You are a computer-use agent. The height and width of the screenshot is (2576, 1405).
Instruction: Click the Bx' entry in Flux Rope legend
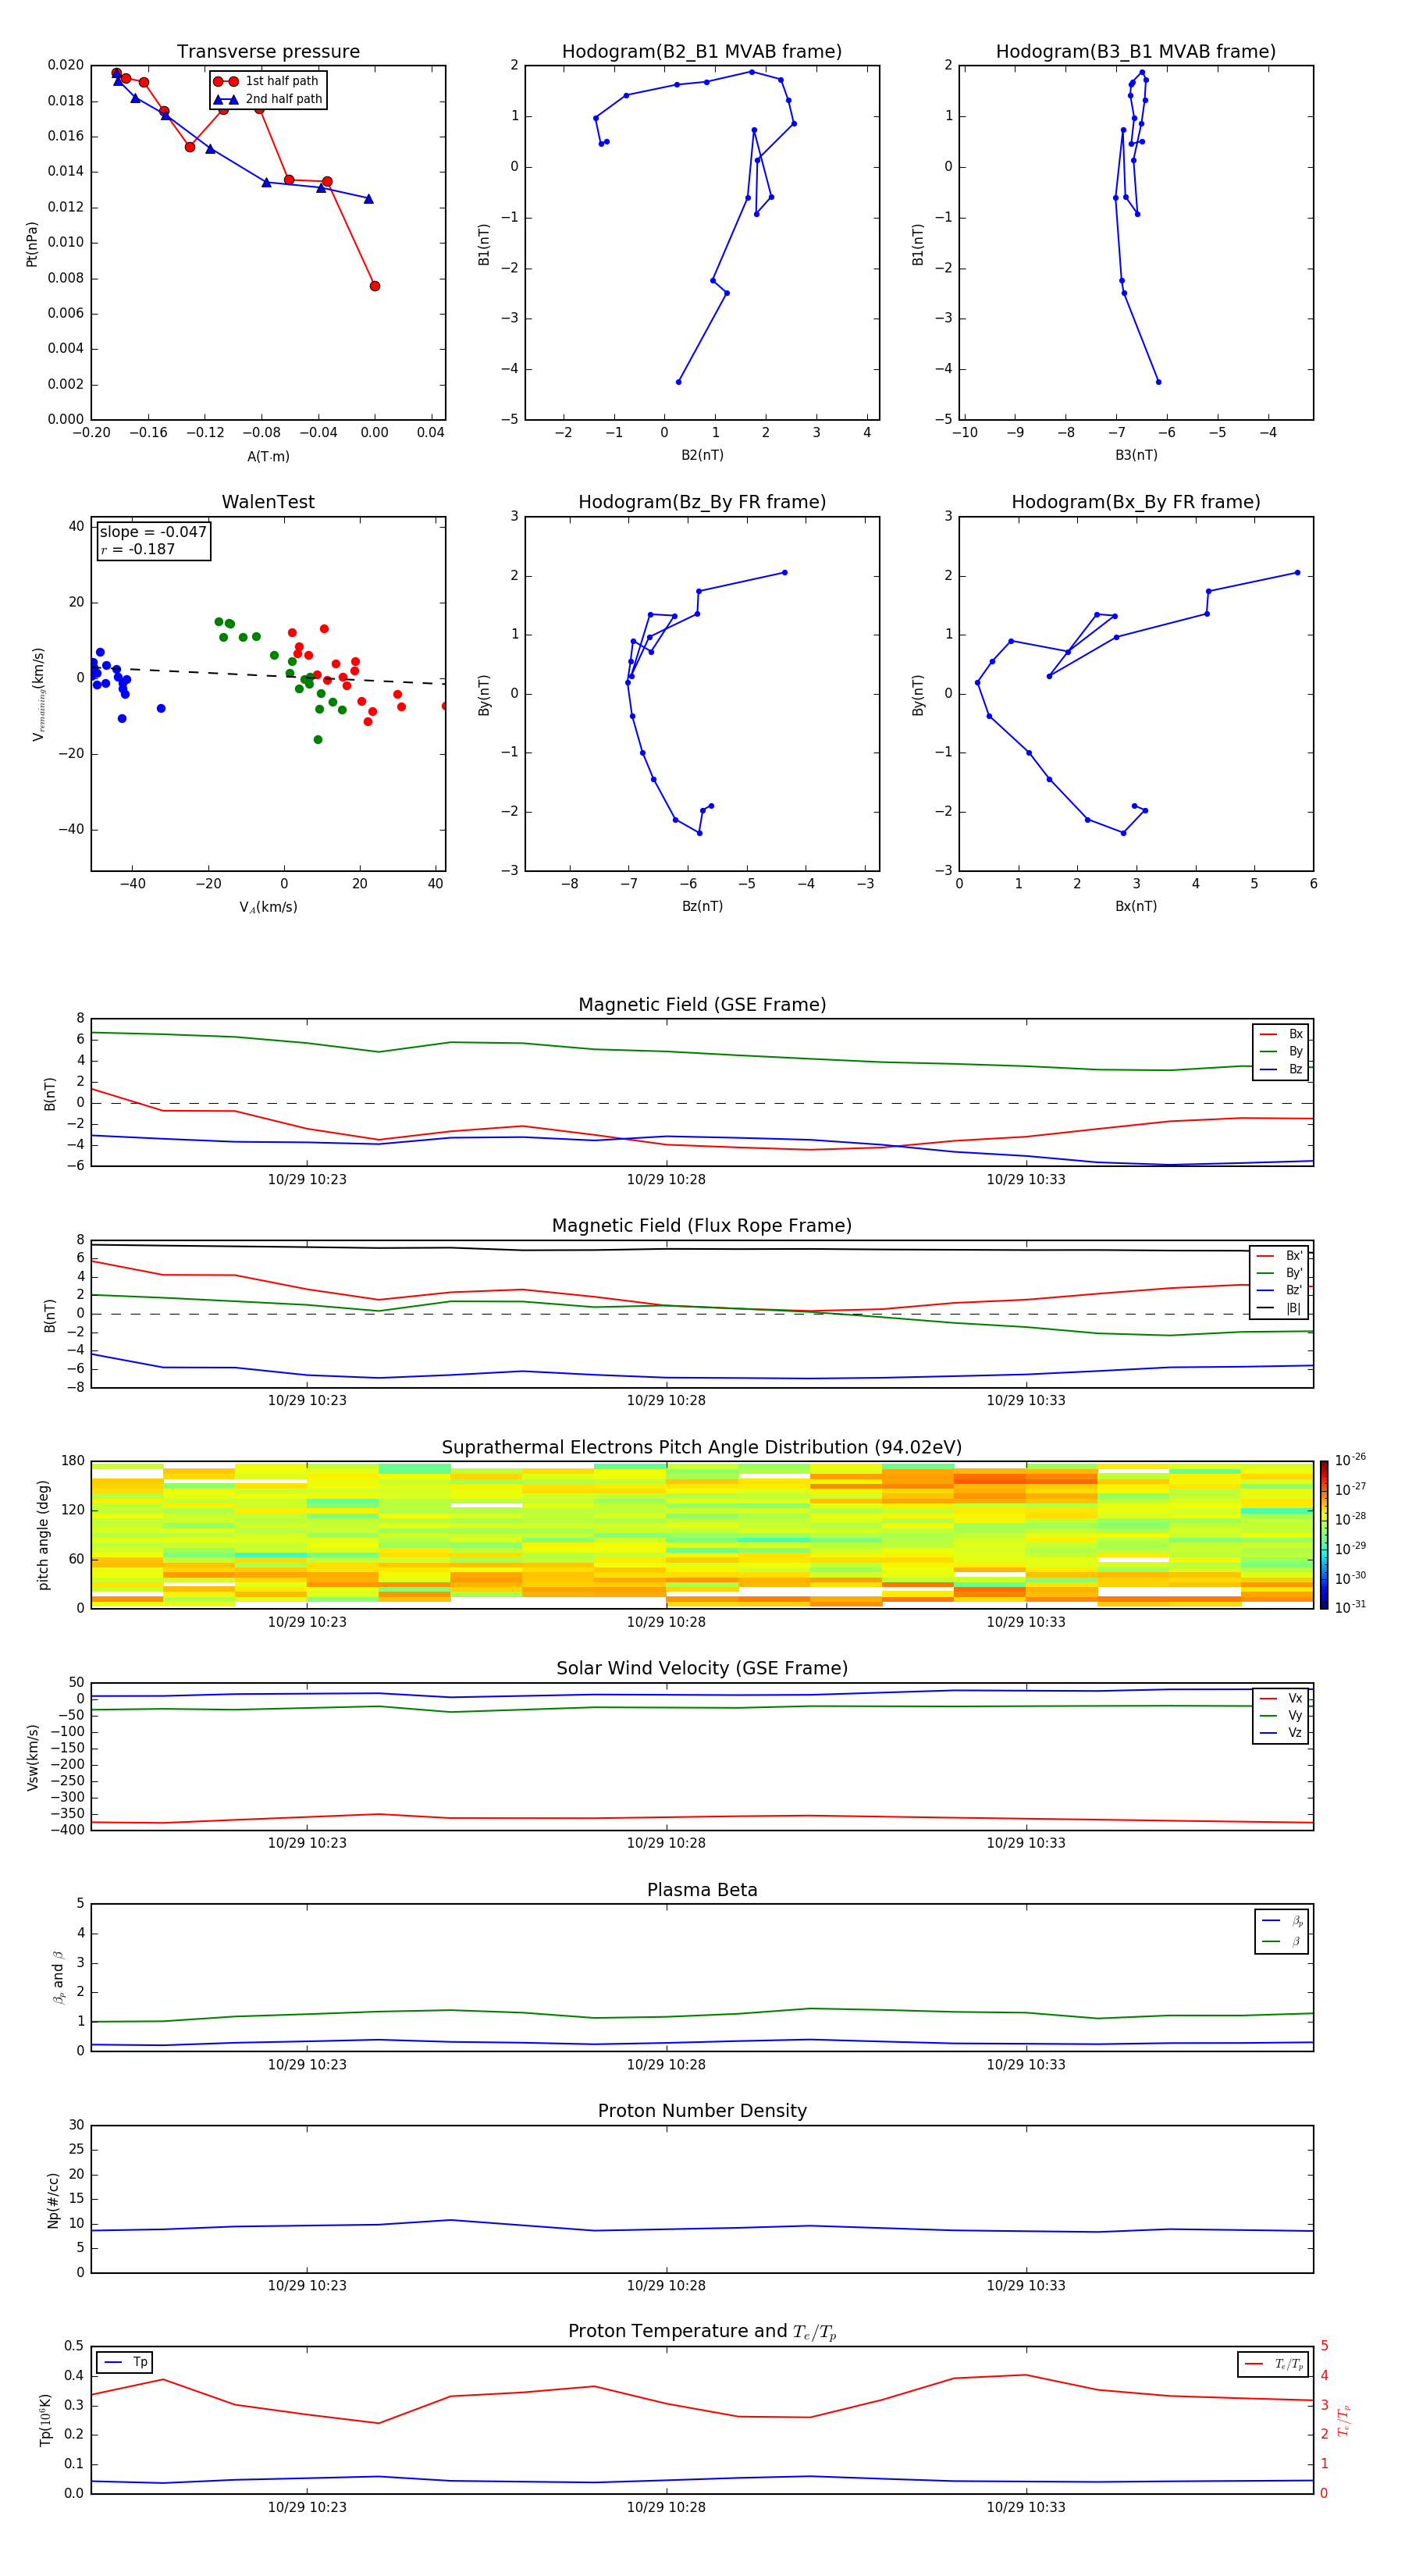1279,1256
